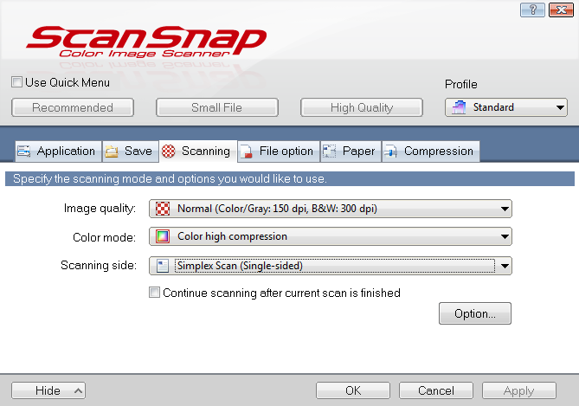Click the Color mode label
Image resolution: width=579 pixels, height=406 pixels.
click(104, 237)
